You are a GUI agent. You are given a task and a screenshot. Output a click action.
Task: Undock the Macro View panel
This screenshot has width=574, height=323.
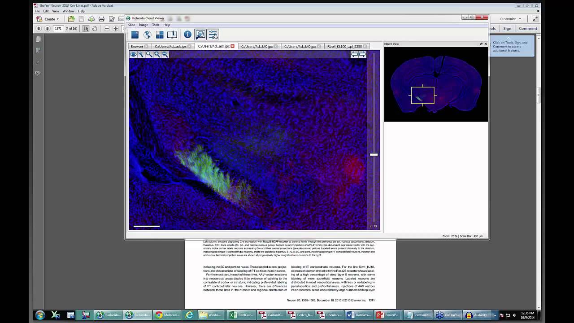[x=481, y=44]
